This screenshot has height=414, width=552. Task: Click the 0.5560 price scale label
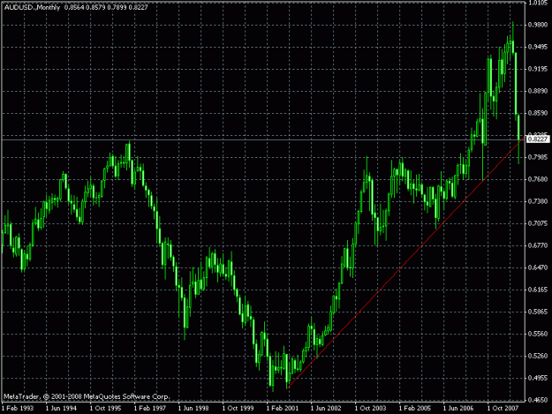538,334
